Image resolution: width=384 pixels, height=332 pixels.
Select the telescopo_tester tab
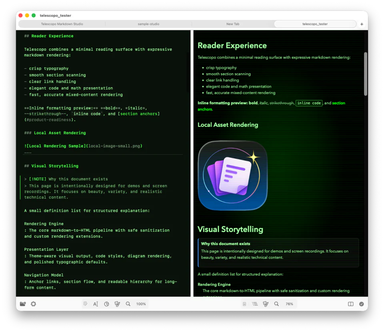[x=315, y=24]
